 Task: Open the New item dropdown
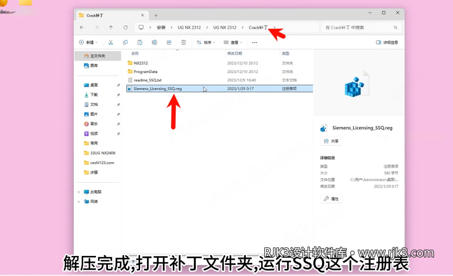tap(88, 42)
